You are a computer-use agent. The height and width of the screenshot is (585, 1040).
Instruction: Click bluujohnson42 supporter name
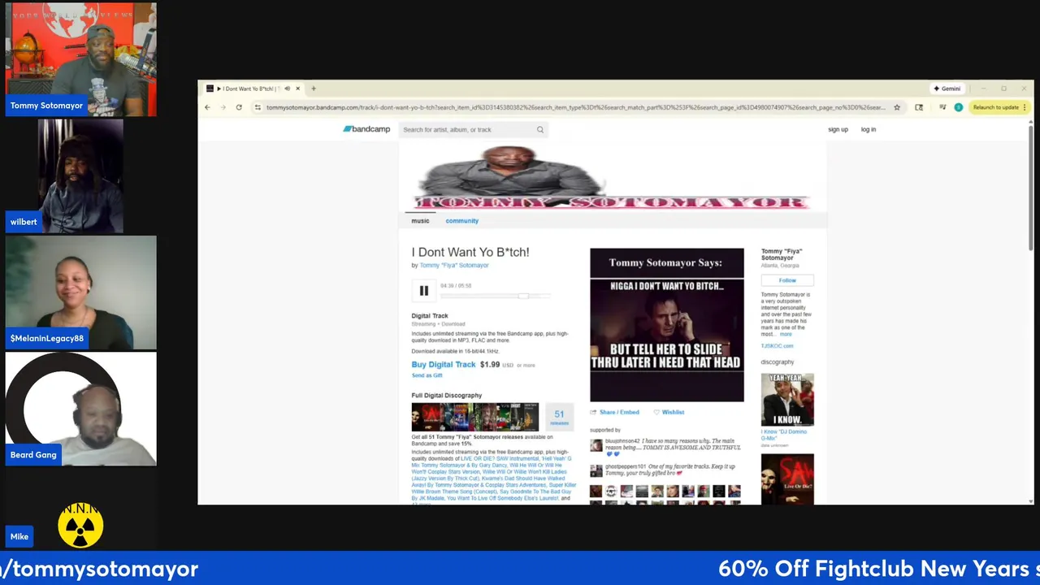tap(622, 441)
